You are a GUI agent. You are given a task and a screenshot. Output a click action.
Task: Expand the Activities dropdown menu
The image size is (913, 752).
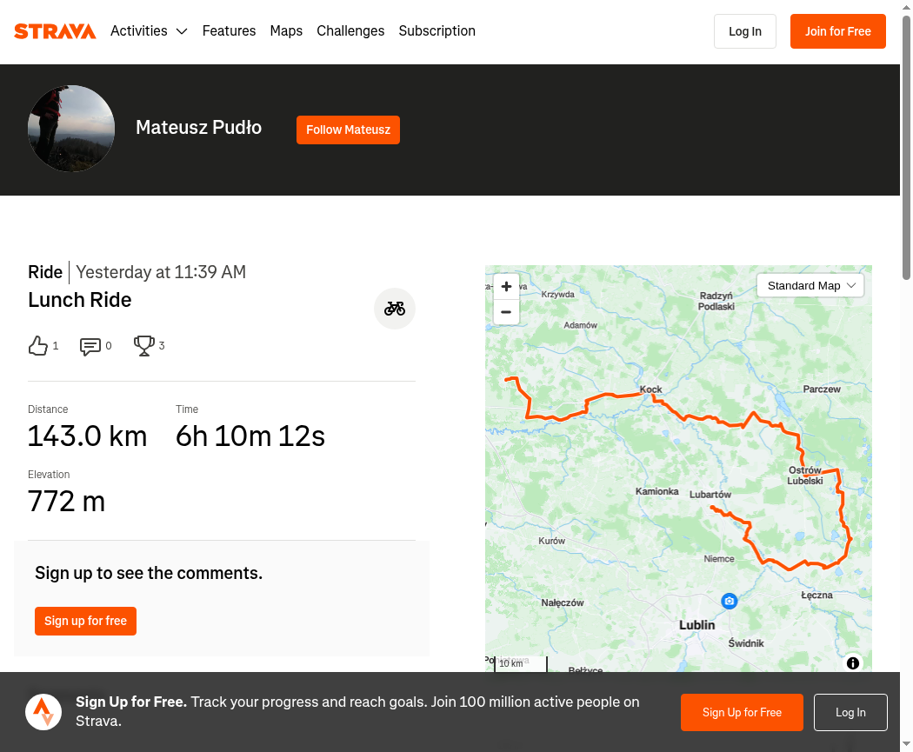149,30
